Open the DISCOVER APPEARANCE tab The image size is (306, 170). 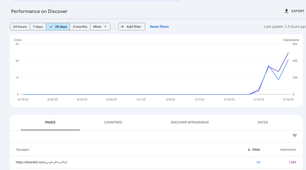point(190,122)
